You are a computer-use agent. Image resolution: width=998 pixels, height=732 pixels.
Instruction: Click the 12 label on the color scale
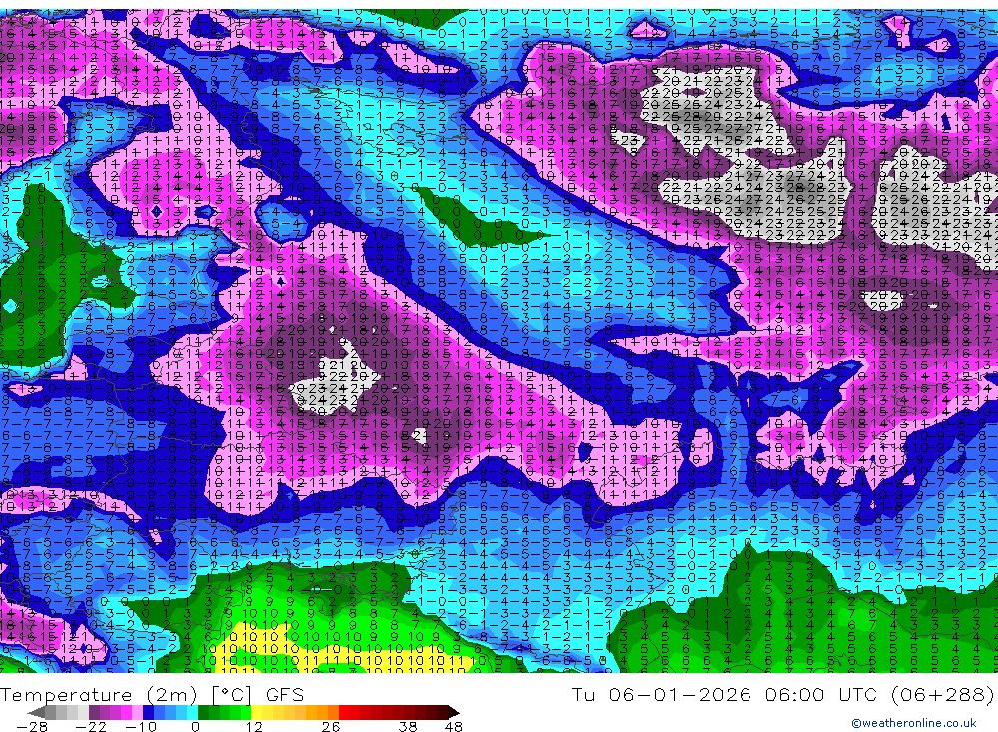coord(253,727)
